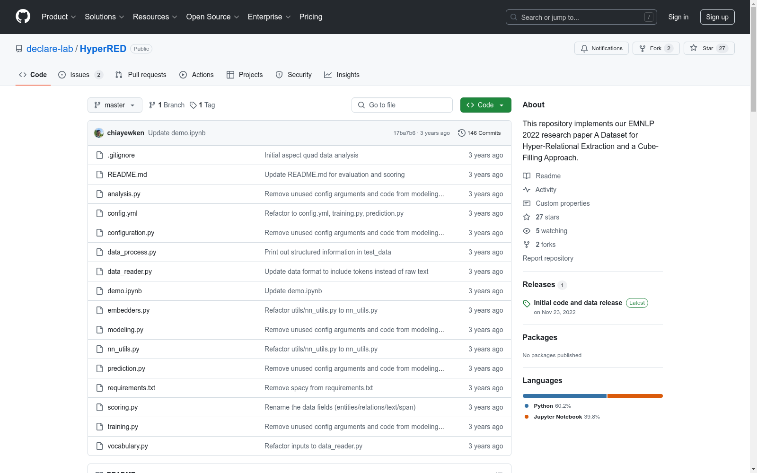The height and width of the screenshot is (473, 757).
Task: Click the green tag icon for release
Action: (527, 304)
